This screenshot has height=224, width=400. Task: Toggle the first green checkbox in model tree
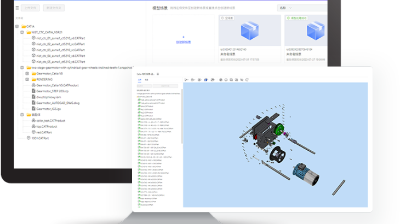(139, 100)
